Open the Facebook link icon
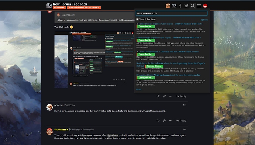This screenshot has height=145, width=255. point(180,6)
